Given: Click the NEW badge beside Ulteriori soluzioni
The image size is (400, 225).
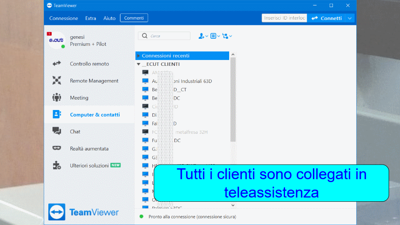Looking at the screenshot, I should click(115, 165).
